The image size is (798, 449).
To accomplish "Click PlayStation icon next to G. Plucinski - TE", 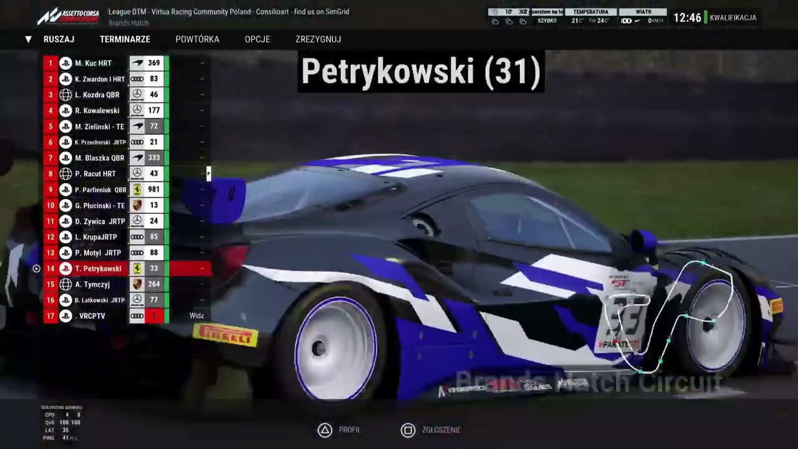I will 65,205.
